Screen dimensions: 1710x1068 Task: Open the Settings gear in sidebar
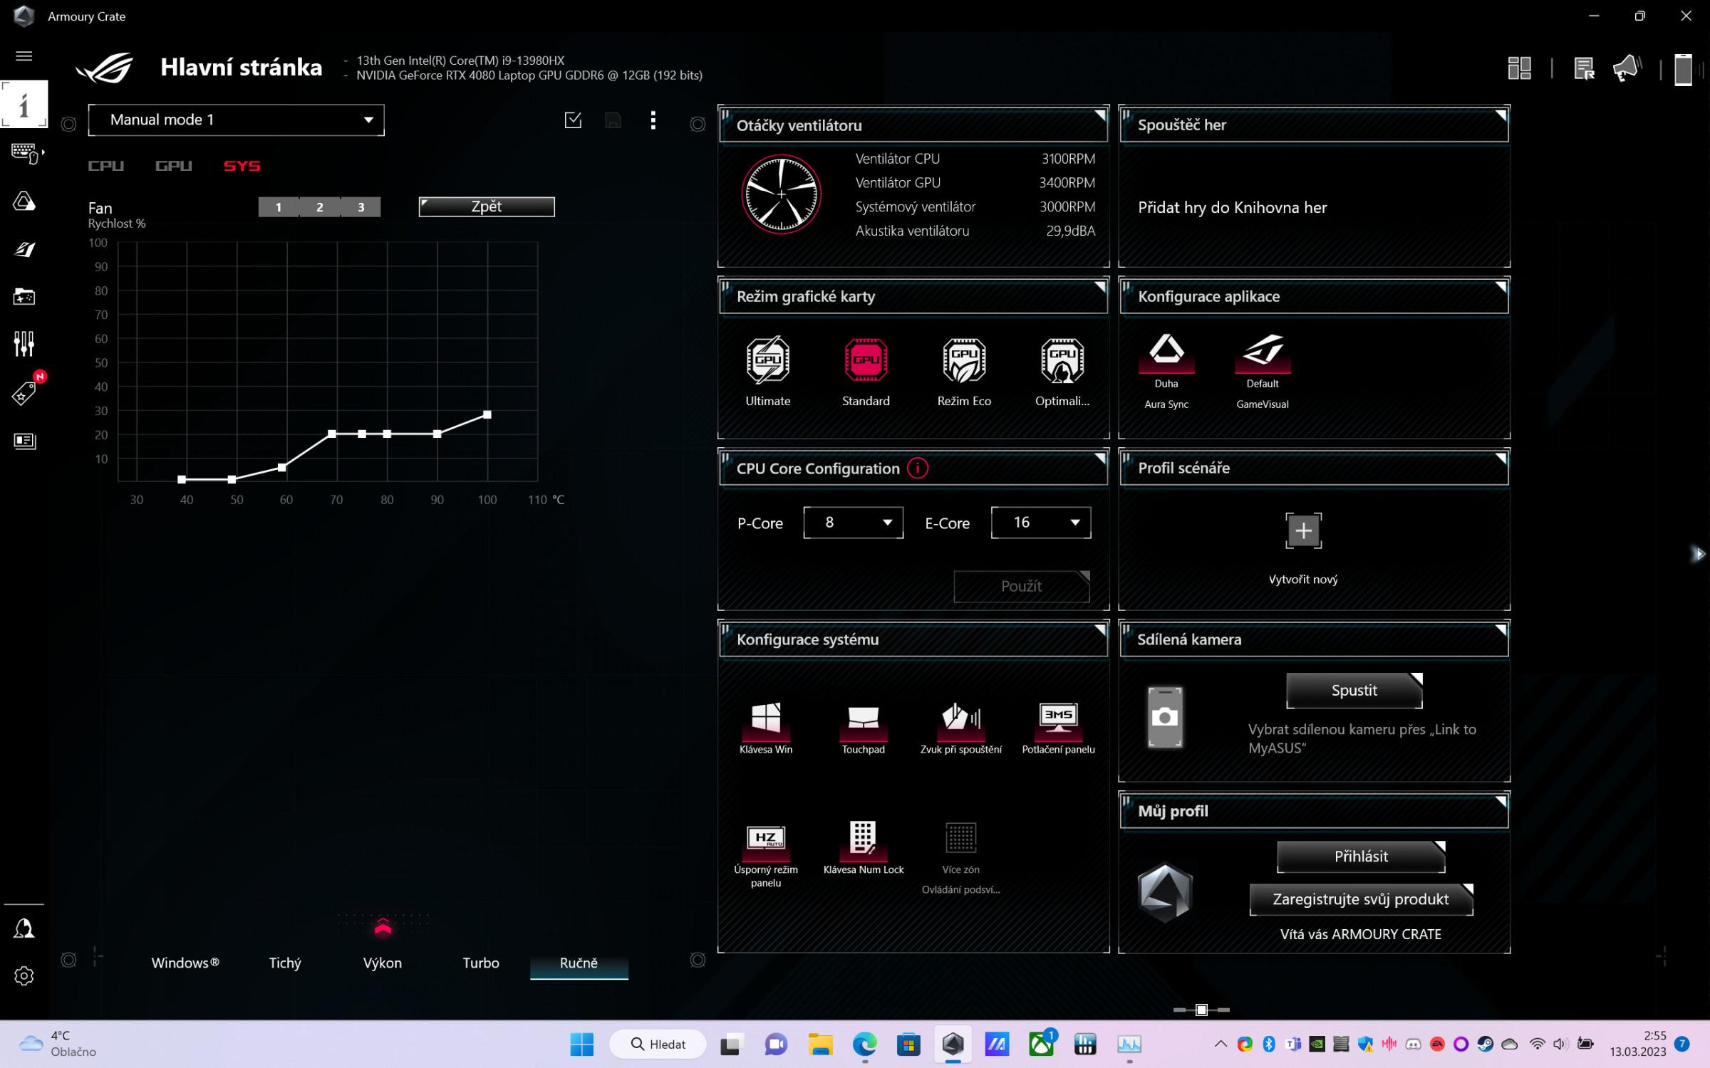(x=24, y=975)
